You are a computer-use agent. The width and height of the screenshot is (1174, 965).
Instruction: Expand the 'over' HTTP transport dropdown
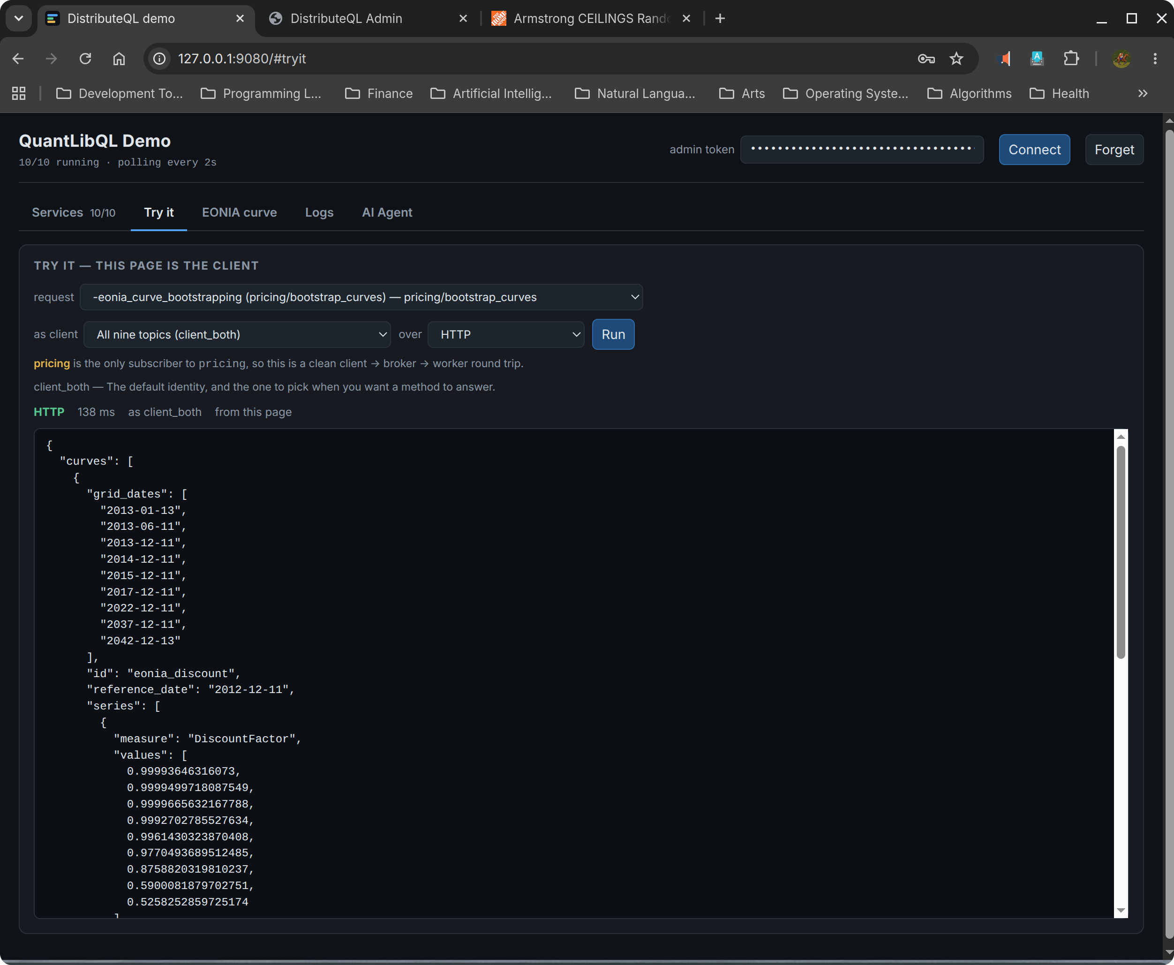point(506,334)
